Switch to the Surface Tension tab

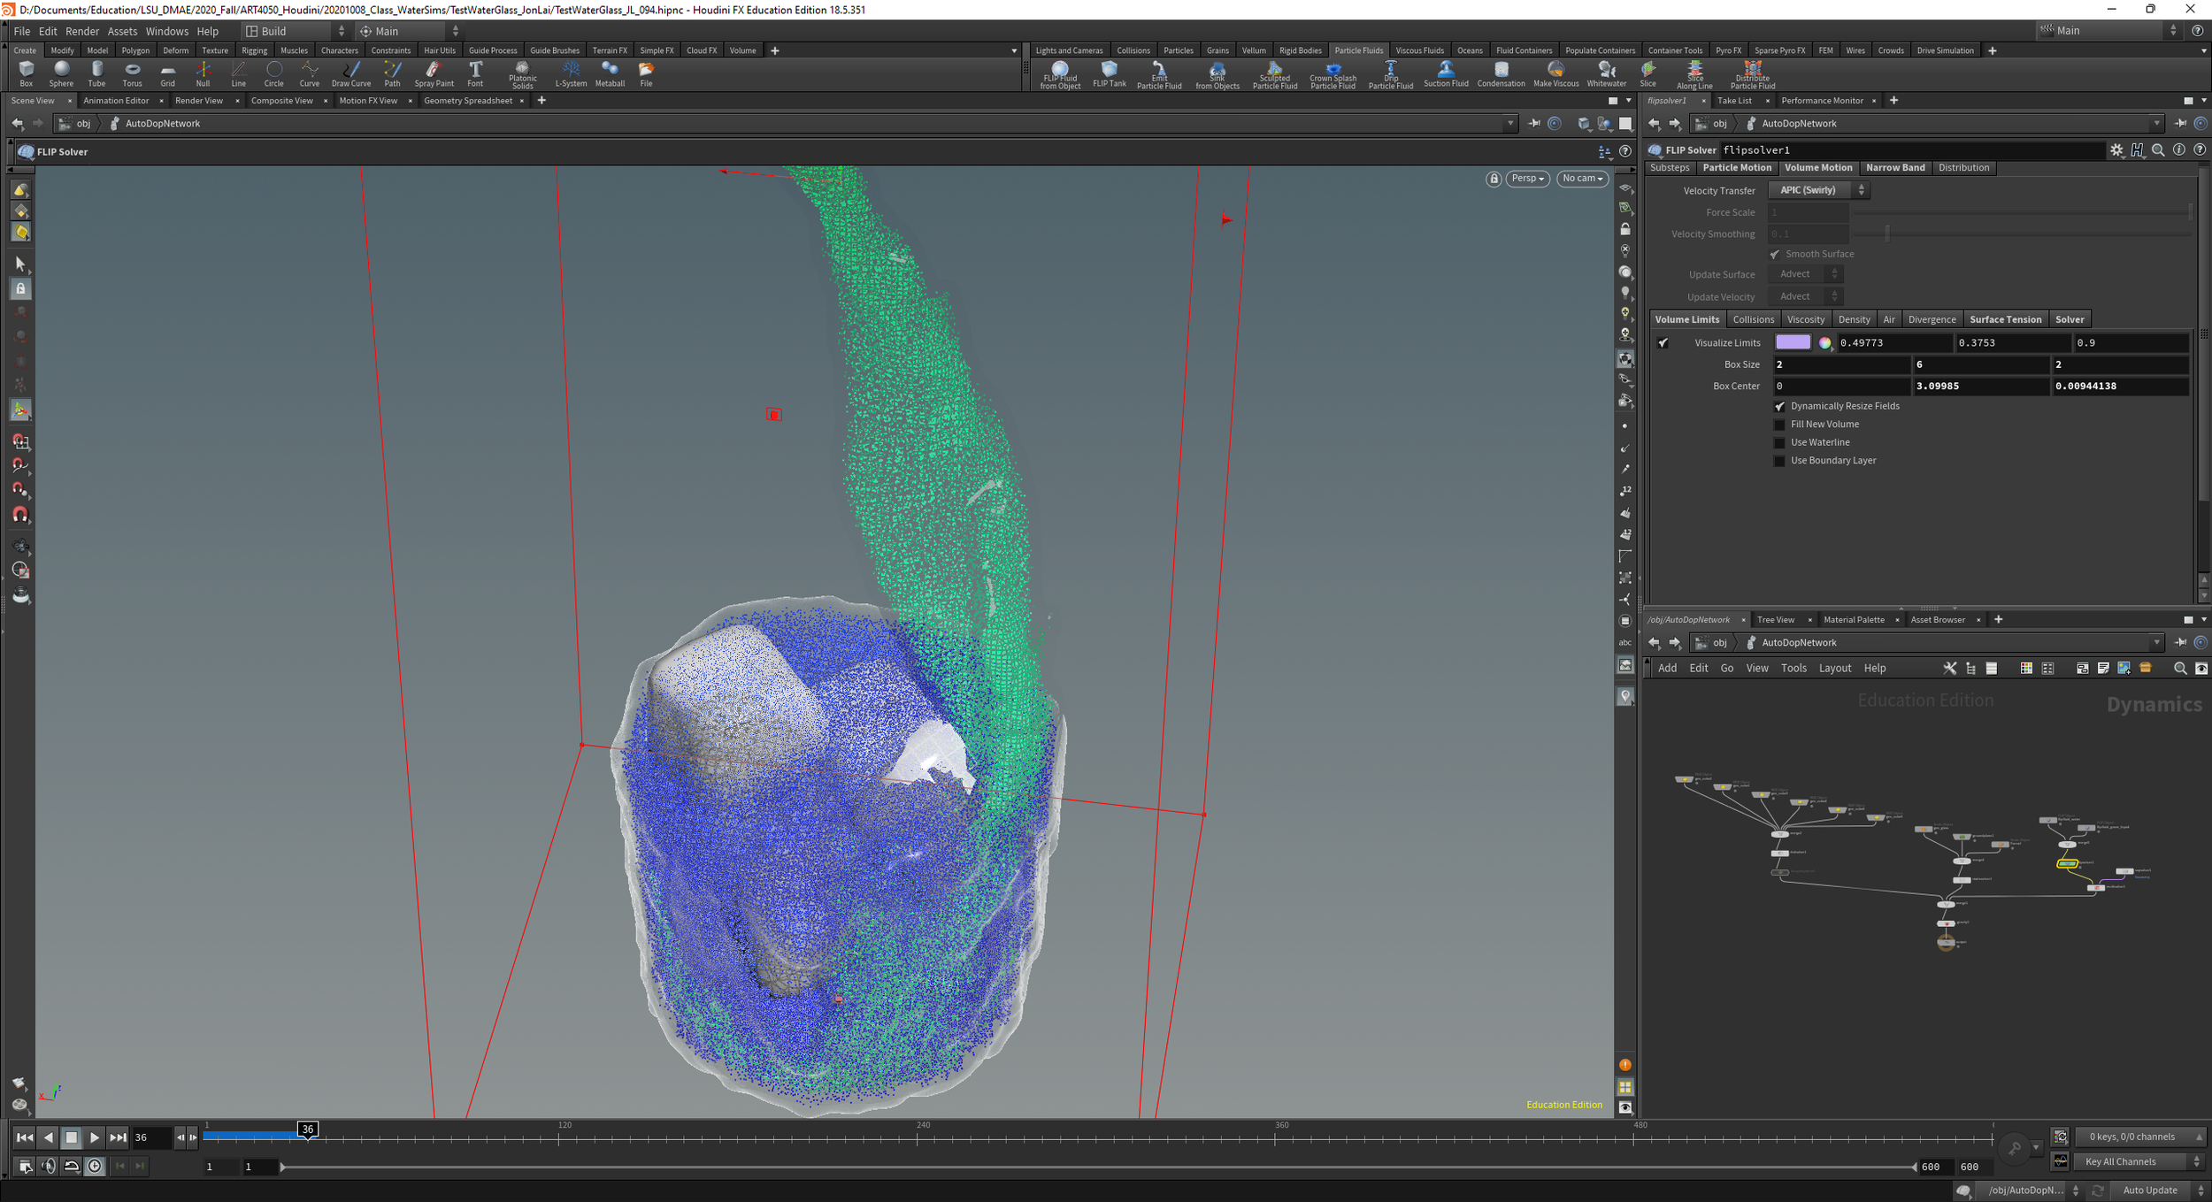coord(2005,319)
